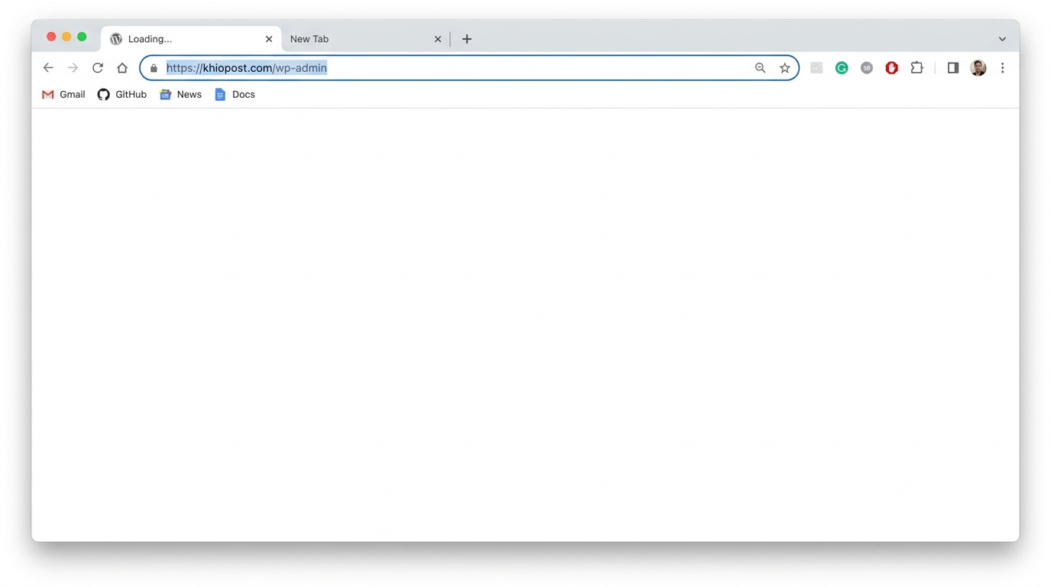The width and height of the screenshot is (1051, 587).
Task: Add a new tab with plus button
Action: [x=467, y=39]
